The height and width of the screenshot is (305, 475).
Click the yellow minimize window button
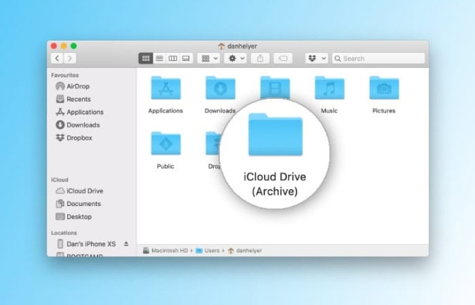tap(64, 46)
